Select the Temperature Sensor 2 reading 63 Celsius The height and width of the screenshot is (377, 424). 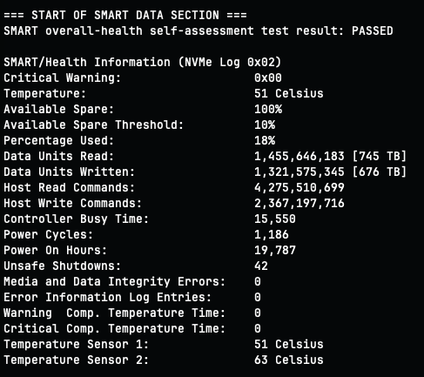(289, 360)
